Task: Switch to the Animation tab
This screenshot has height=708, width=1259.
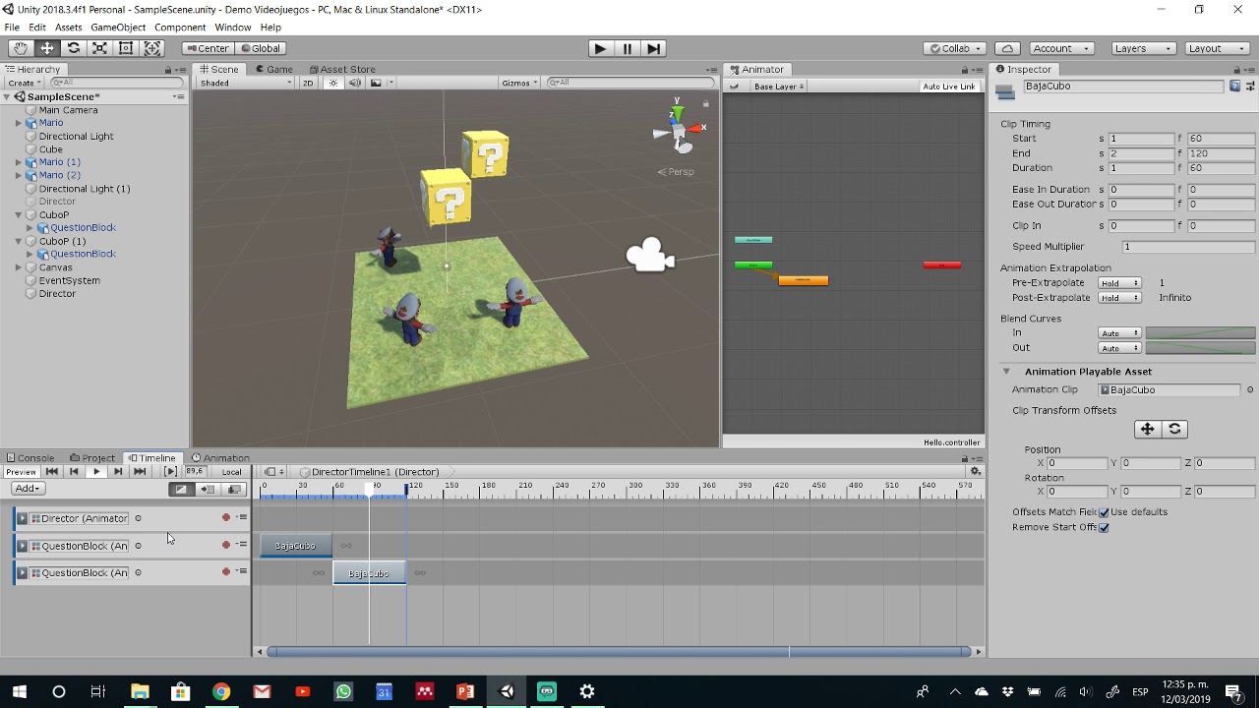Action: (x=220, y=458)
